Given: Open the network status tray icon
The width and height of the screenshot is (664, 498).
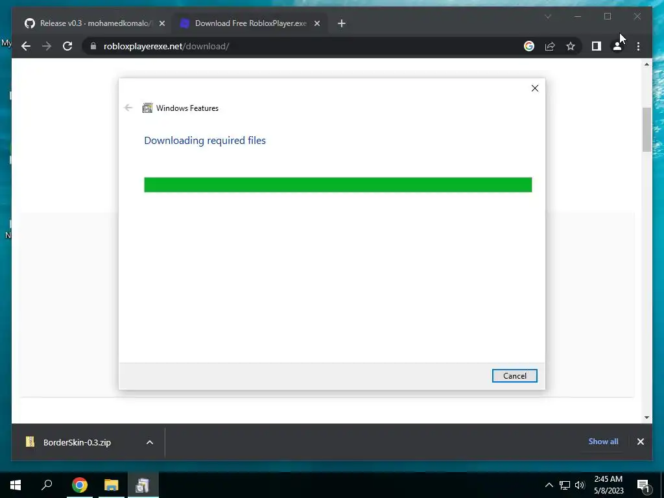Looking at the screenshot, I should coord(564,485).
